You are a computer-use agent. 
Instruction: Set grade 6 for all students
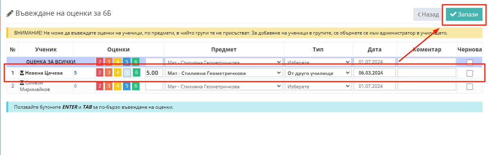136,62
